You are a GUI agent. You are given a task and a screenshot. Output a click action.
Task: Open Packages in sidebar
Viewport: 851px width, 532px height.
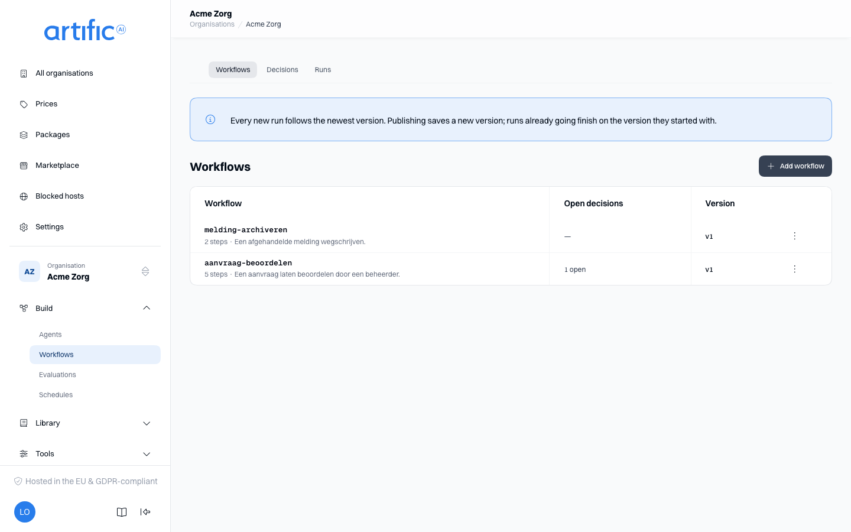85,135
